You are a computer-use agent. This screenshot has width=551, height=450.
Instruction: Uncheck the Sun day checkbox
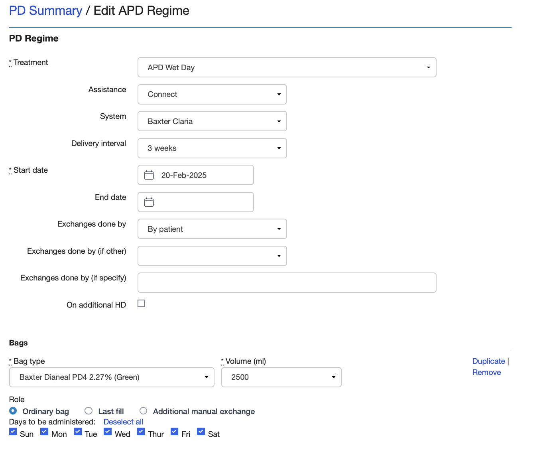(x=12, y=431)
